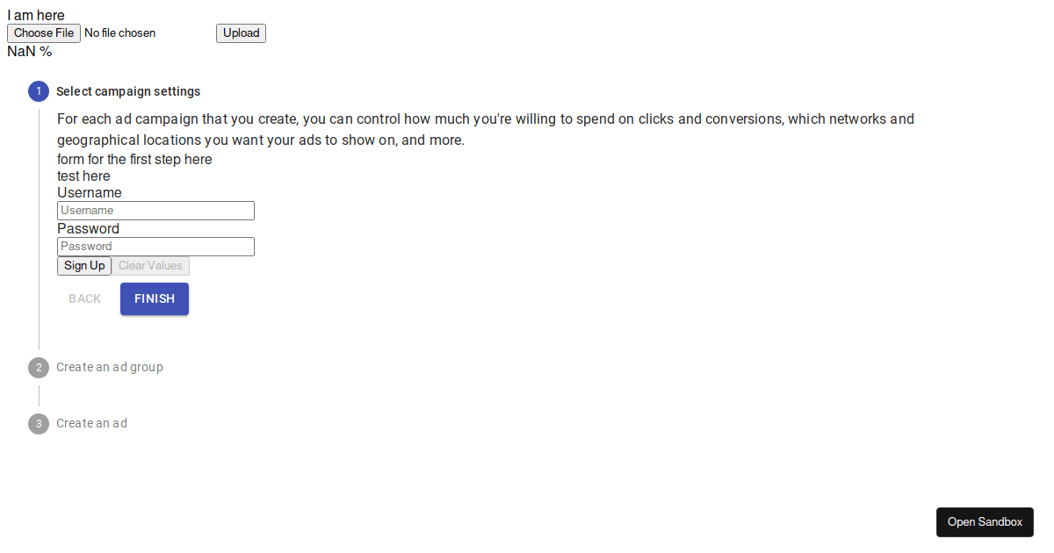The height and width of the screenshot is (553, 1054).
Task: Click the step 1 circle icon
Action: pyautogui.click(x=39, y=91)
